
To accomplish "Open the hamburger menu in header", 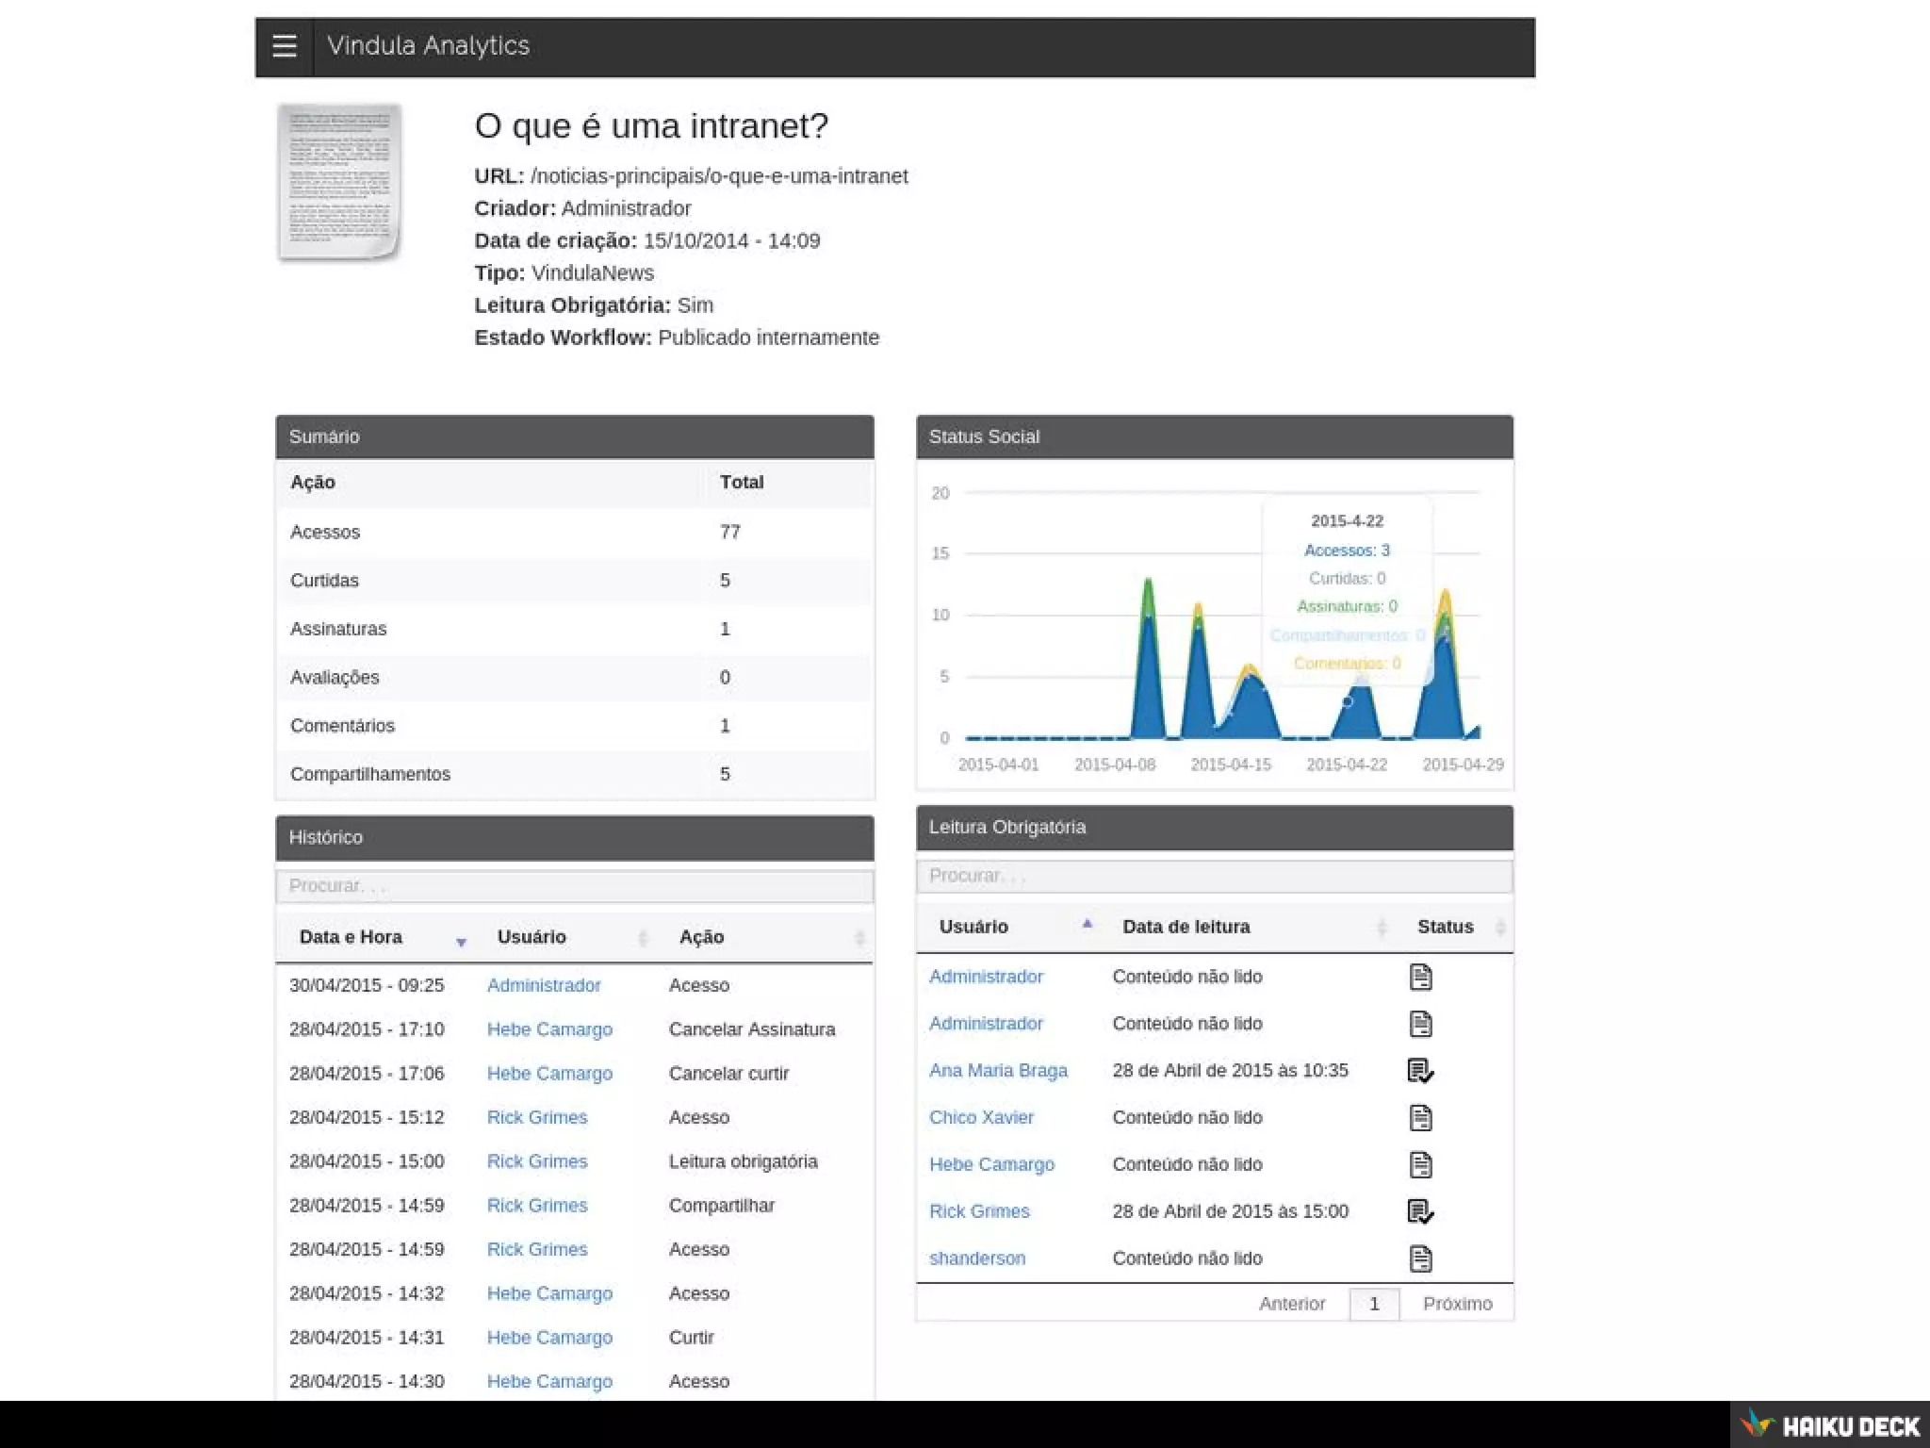I will coord(284,46).
